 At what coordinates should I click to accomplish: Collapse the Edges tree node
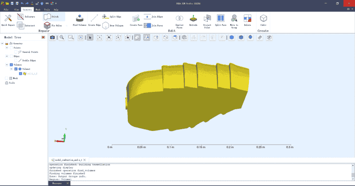click(7, 56)
